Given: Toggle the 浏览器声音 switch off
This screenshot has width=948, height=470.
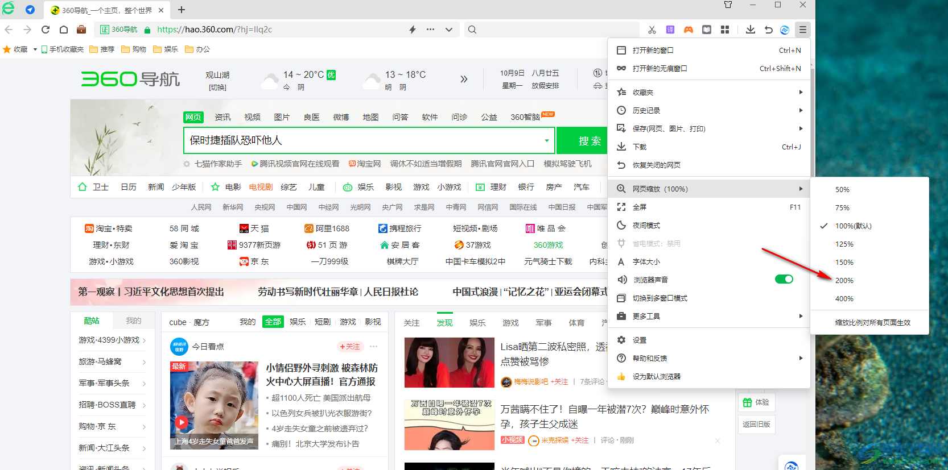Looking at the screenshot, I should pyautogui.click(x=784, y=279).
